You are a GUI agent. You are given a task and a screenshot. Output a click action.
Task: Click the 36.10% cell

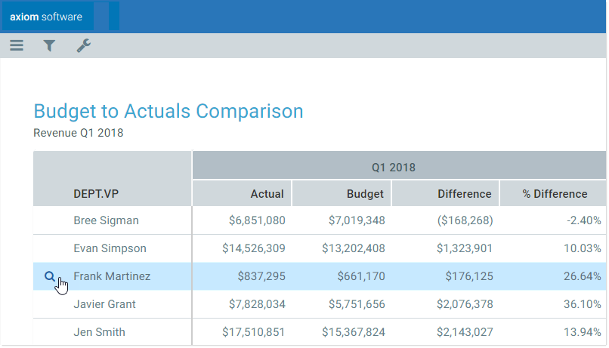[583, 304]
